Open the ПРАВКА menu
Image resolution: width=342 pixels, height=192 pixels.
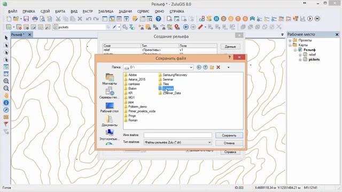(29, 11)
